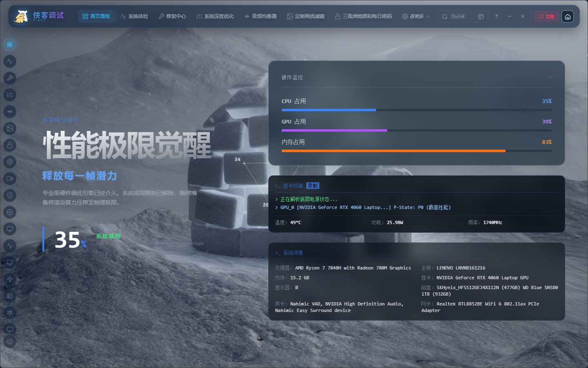
Task: Click the red 受限 status button
Action: point(547,16)
